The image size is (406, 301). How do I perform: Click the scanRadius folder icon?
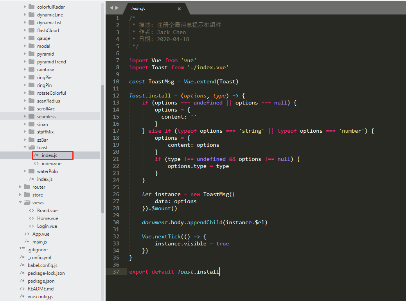(31, 101)
